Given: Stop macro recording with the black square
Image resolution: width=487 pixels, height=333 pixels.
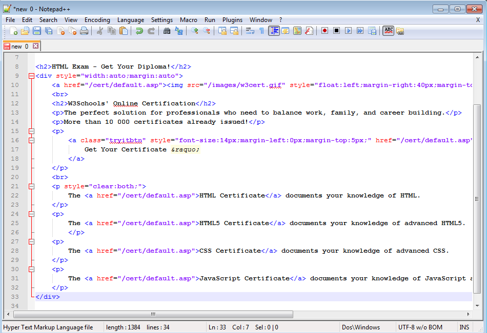Looking at the screenshot, I should point(336,31).
